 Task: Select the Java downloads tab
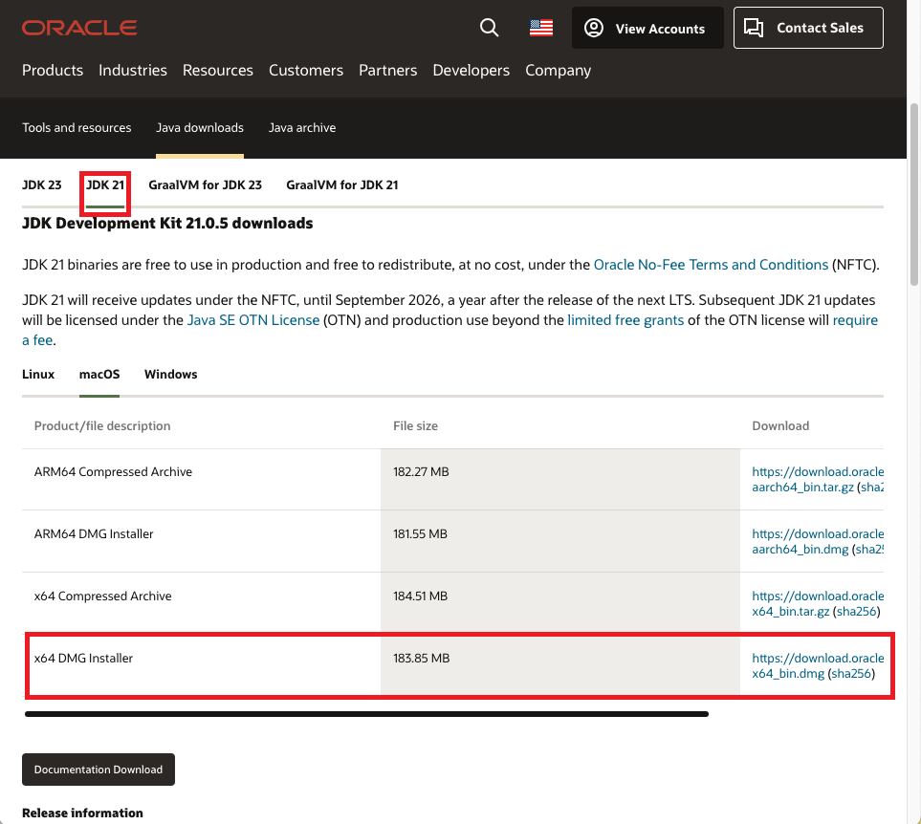click(x=200, y=127)
